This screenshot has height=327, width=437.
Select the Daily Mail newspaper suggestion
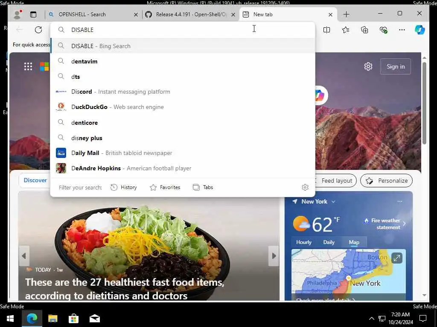tap(183, 153)
